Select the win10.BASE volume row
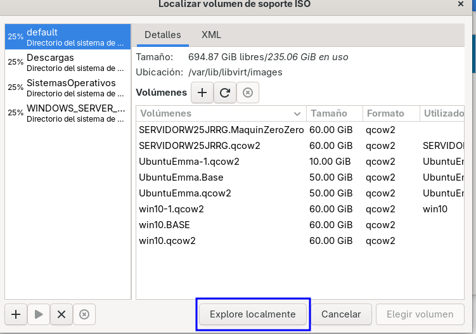This screenshot has width=476, height=334. click(300, 225)
